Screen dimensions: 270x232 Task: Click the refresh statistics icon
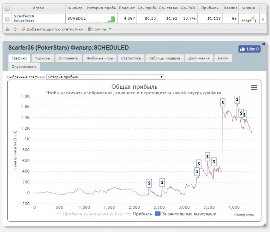pyautogui.click(x=15, y=29)
